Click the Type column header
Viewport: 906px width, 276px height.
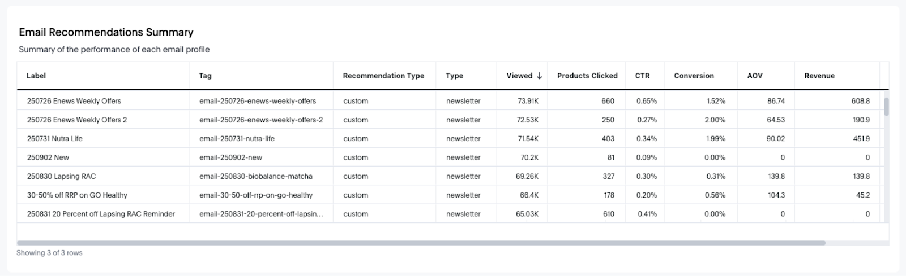tap(454, 76)
